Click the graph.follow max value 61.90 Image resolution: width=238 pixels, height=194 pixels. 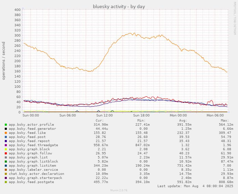[226, 153]
